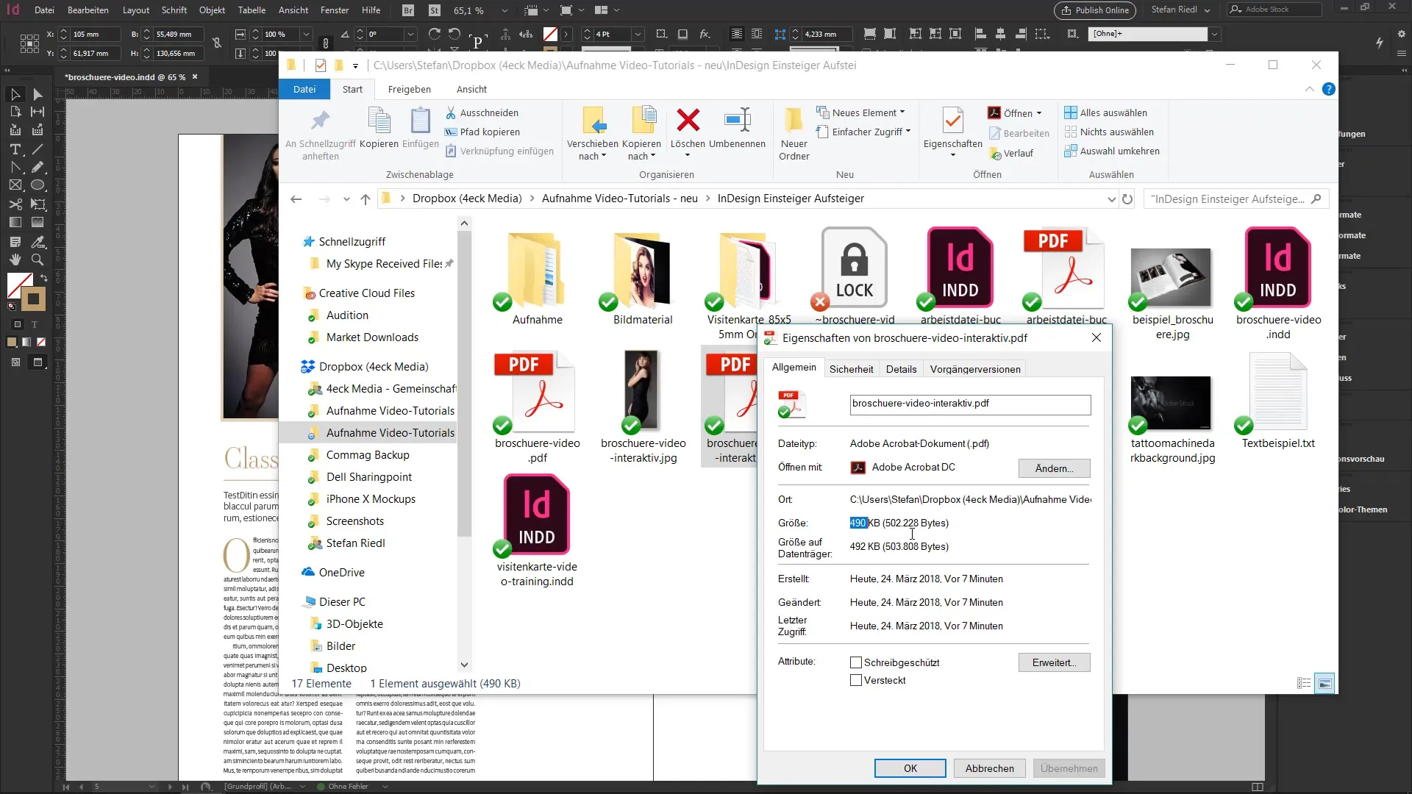Viewport: 1412px width, 794px height.
Task: Click Alles auswählen in ribbon
Action: click(1106, 112)
